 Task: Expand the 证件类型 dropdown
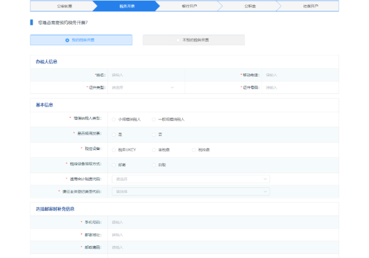[143, 87]
